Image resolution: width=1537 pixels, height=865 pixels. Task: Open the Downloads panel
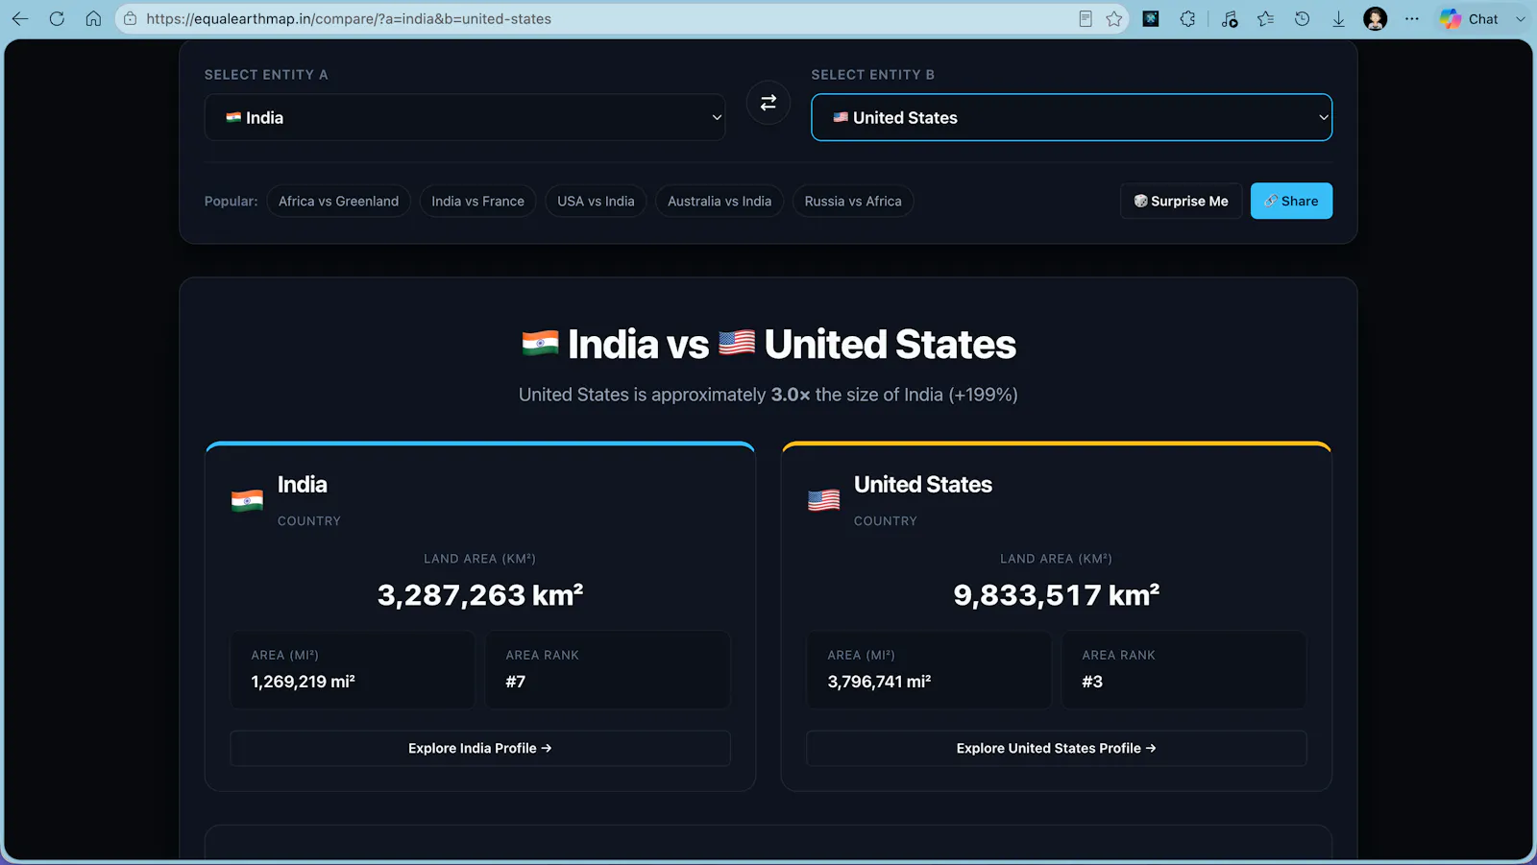click(1338, 19)
